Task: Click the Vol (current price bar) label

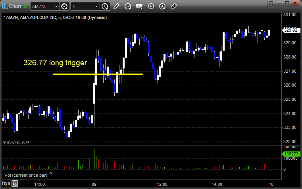Action: (26, 175)
